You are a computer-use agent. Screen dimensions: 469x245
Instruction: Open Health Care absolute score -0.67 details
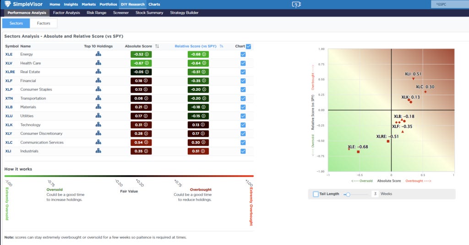tap(141, 63)
